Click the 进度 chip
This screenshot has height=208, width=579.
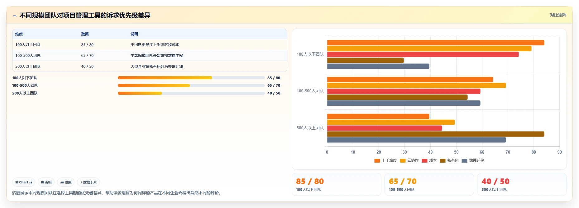pos(66,182)
